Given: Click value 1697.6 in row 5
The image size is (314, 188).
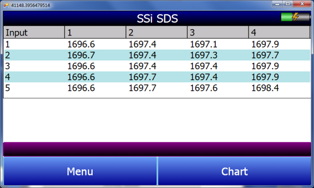Looking at the screenshot, I should (x=203, y=88).
